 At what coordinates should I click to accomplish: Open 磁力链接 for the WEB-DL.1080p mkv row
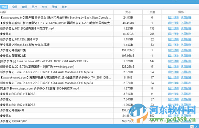tap(173, 61)
